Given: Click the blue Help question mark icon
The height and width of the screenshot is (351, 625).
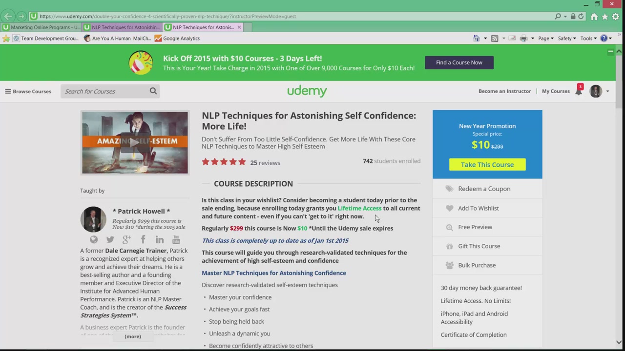Looking at the screenshot, I should (604, 39).
